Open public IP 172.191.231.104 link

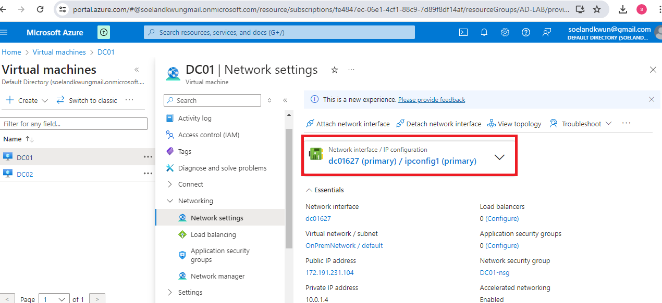[x=329, y=272]
